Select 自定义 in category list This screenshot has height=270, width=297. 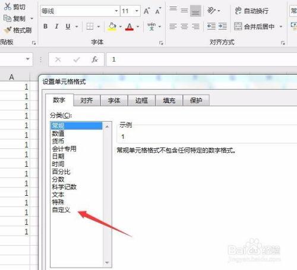(x=61, y=209)
